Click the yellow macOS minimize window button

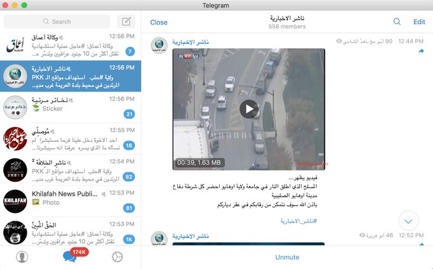tap(15, 5)
